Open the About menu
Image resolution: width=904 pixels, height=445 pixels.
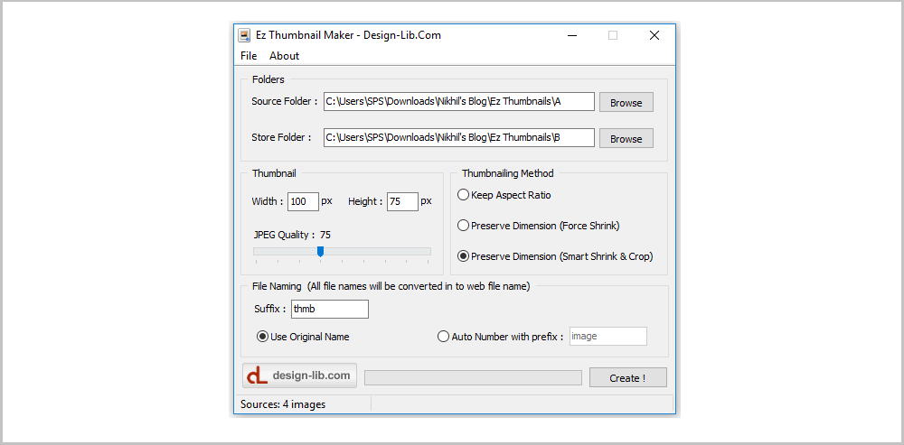pyautogui.click(x=284, y=56)
